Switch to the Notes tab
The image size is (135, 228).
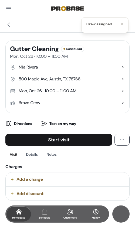pyautogui.click(x=52, y=154)
